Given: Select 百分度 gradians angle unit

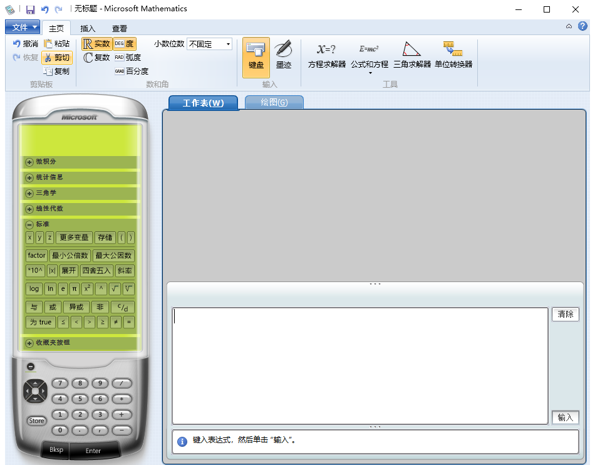Looking at the screenshot, I should tap(132, 71).
